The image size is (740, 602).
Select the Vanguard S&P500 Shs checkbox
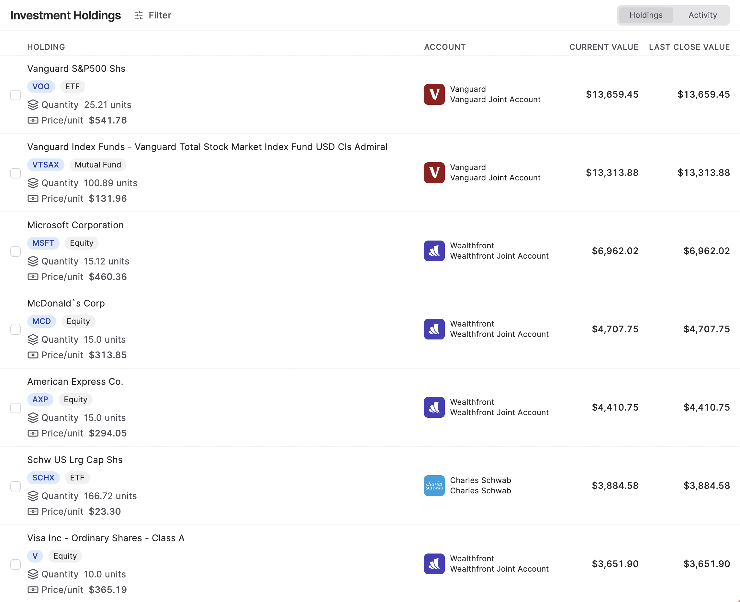16,95
